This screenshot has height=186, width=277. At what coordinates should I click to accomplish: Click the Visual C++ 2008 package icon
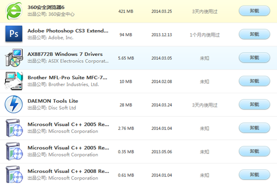click(x=14, y=174)
